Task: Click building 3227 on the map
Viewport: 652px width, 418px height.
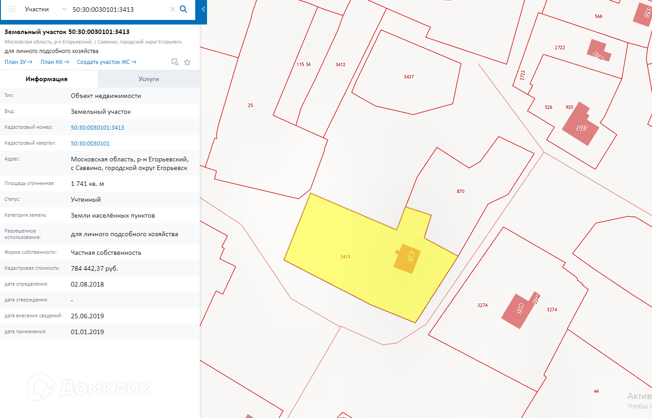Action: [581, 125]
